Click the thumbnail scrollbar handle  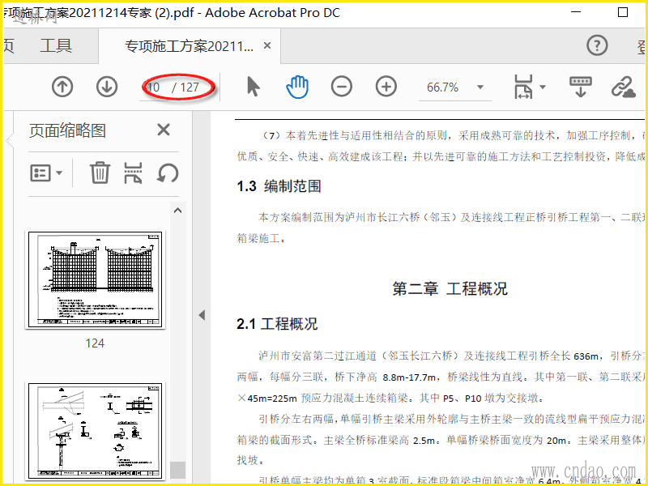(x=178, y=471)
